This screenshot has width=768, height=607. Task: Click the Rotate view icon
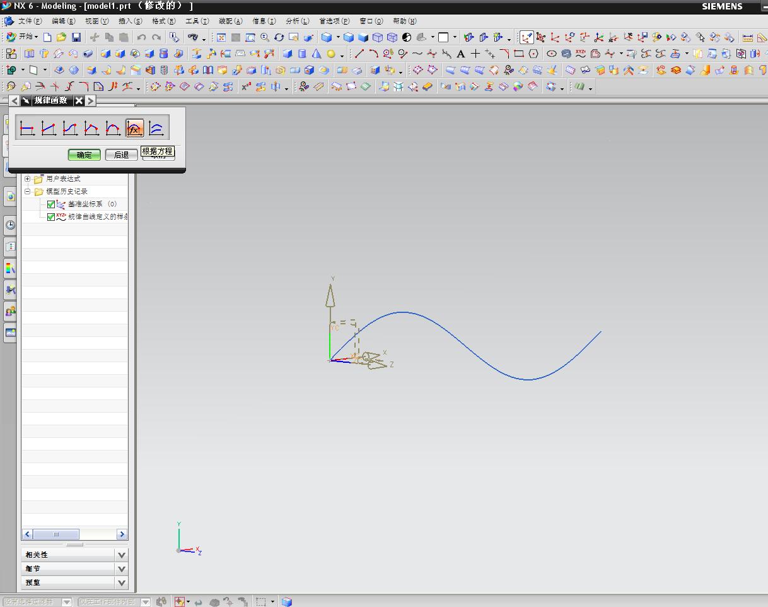point(279,37)
